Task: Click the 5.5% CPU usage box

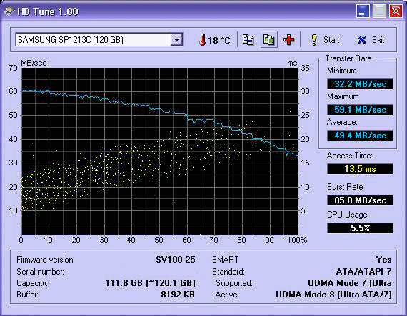Action: (x=360, y=228)
